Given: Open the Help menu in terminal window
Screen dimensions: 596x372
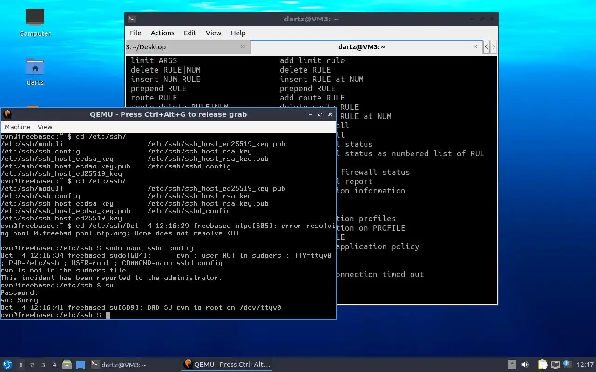Looking at the screenshot, I should pyautogui.click(x=238, y=33).
